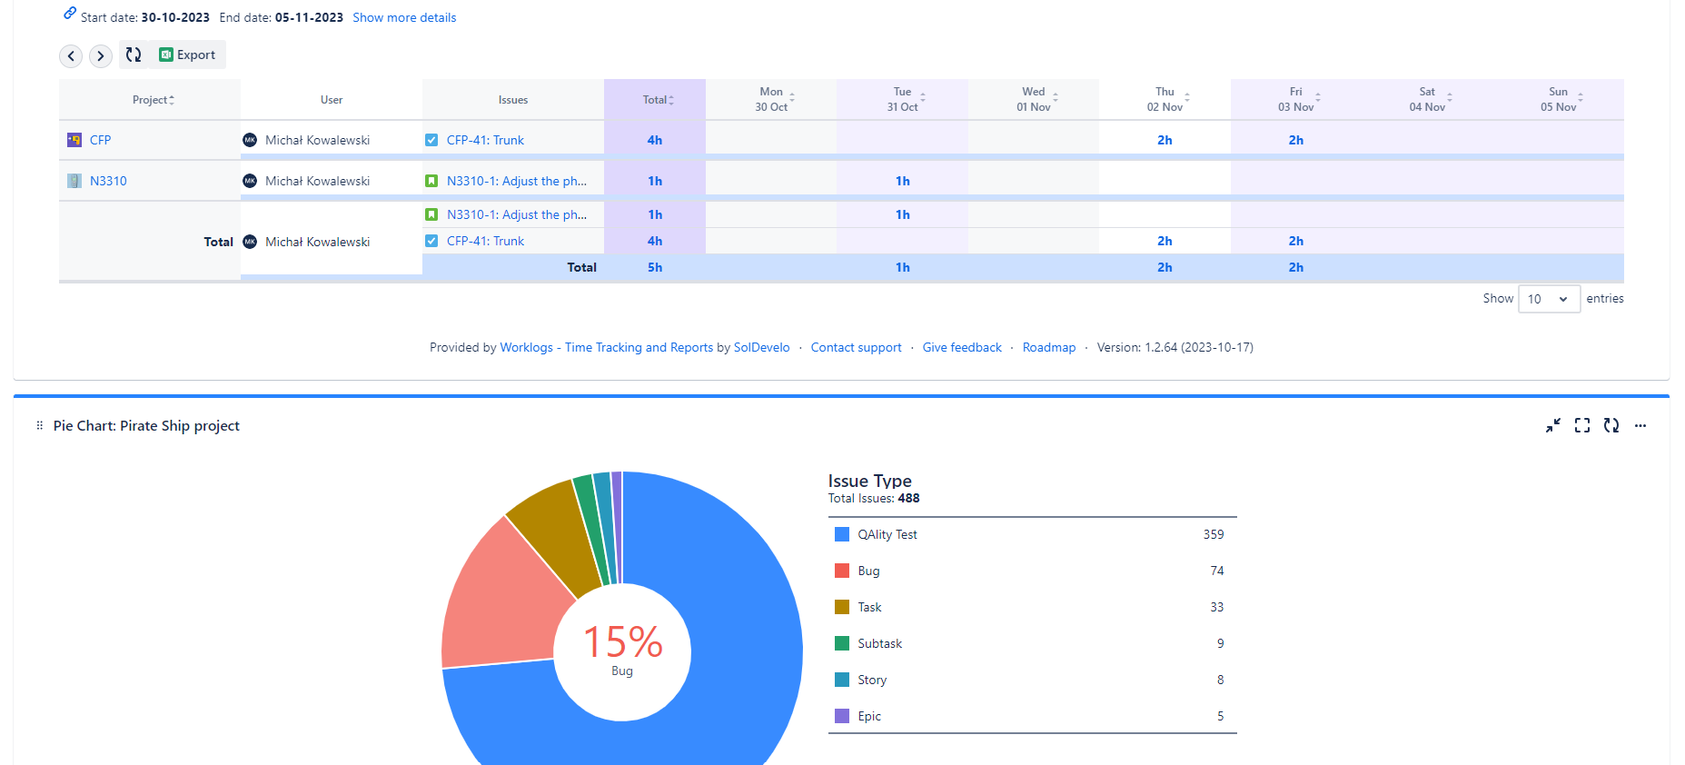The height and width of the screenshot is (765, 1685).
Task: Copy report link via chain icon
Action: tap(70, 14)
